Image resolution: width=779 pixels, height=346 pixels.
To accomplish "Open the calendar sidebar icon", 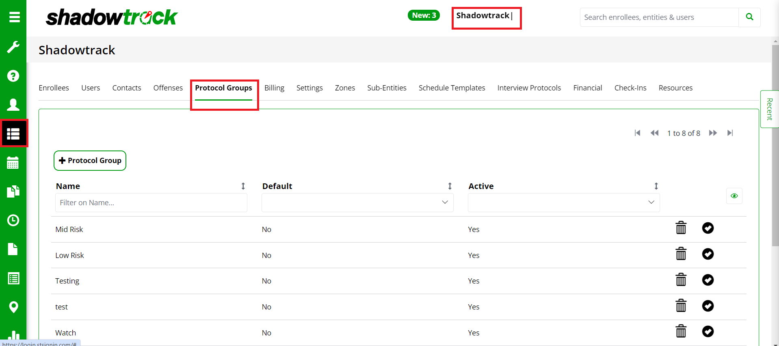I will coord(13,163).
